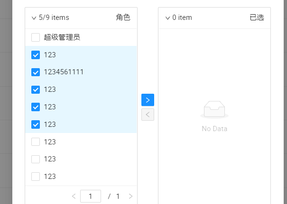
Task: Uncheck the last highlighted 123 checkbox
Action: [36, 124]
